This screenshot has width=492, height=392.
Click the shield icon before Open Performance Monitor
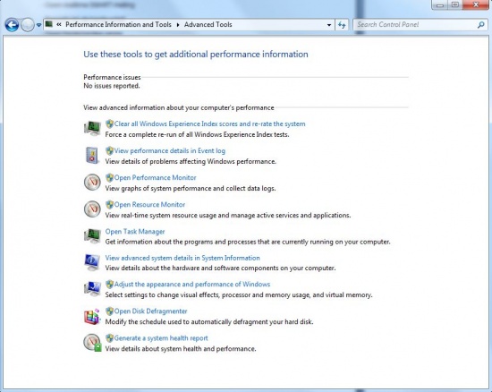pos(109,177)
